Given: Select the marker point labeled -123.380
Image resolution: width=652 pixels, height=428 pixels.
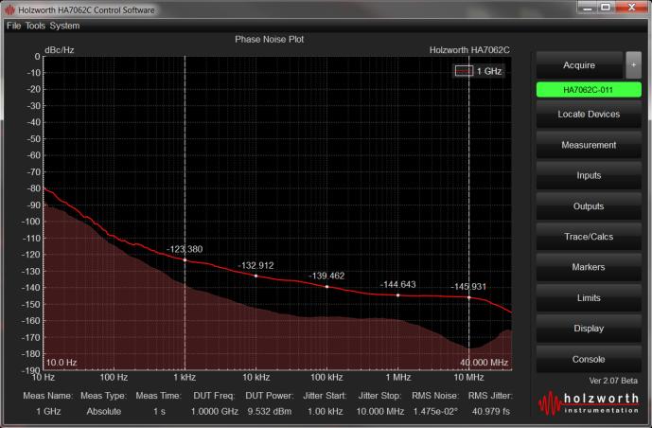Looking at the screenshot, I should [185, 259].
